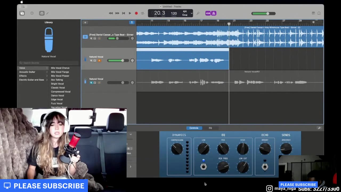Toggle the Metronome button
This screenshot has height=192, width=341.
[x=214, y=13]
